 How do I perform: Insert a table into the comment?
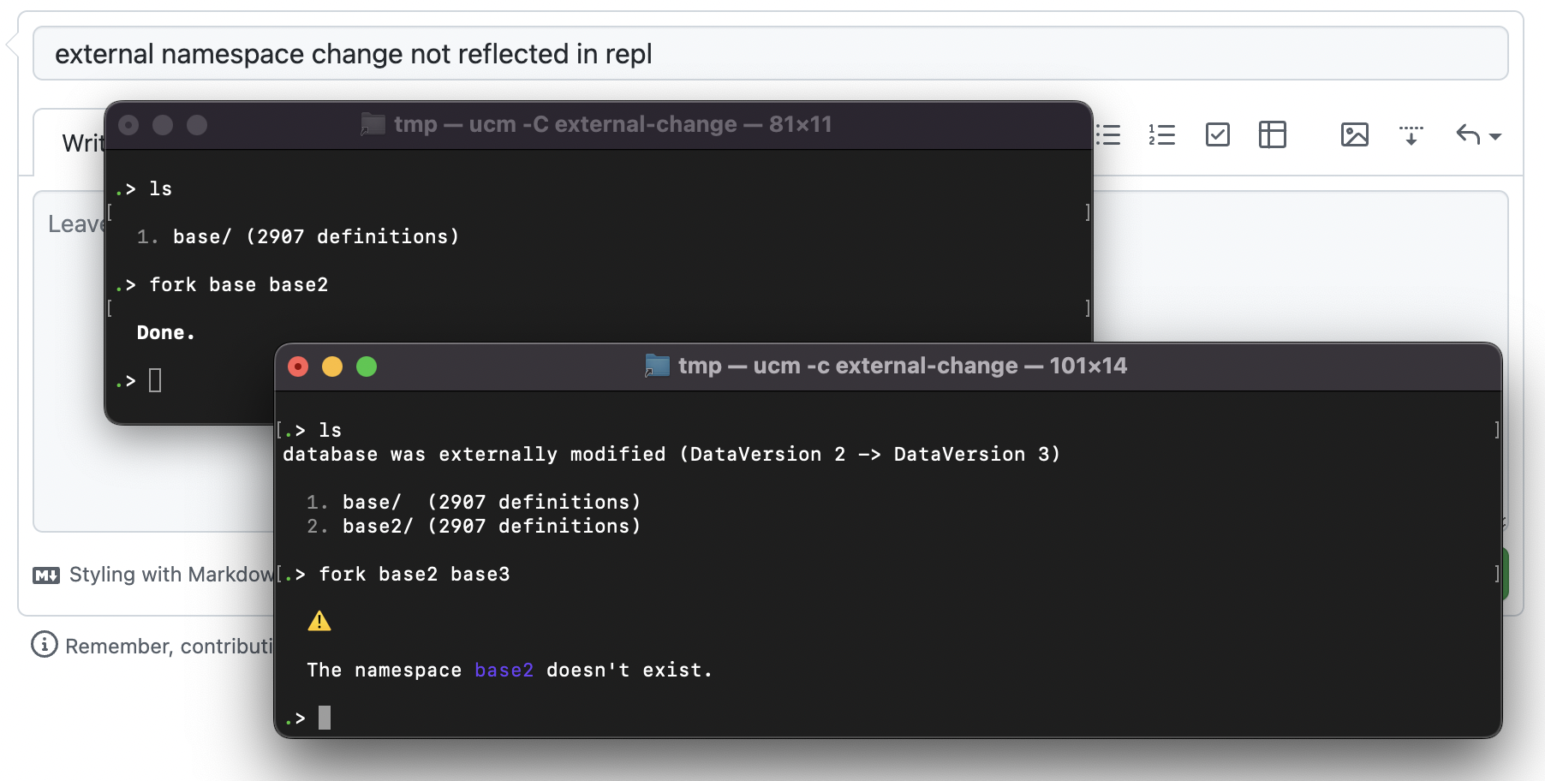[1272, 134]
